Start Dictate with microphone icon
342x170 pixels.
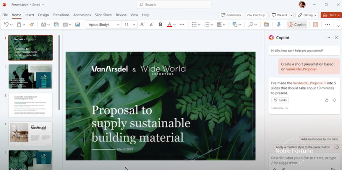[x=278, y=24]
